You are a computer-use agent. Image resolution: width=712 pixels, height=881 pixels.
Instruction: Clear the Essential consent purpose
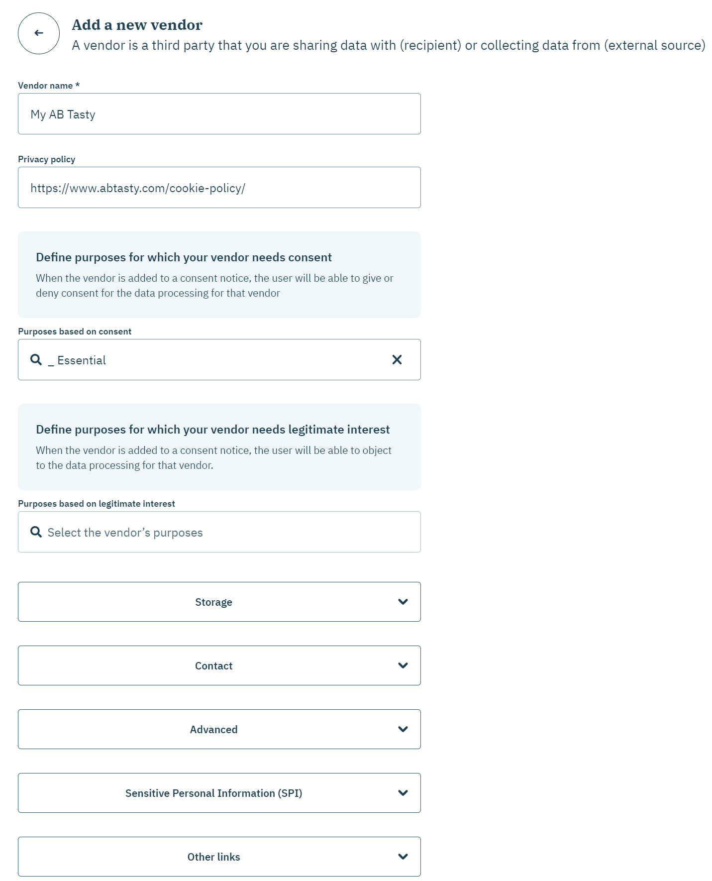coord(397,360)
